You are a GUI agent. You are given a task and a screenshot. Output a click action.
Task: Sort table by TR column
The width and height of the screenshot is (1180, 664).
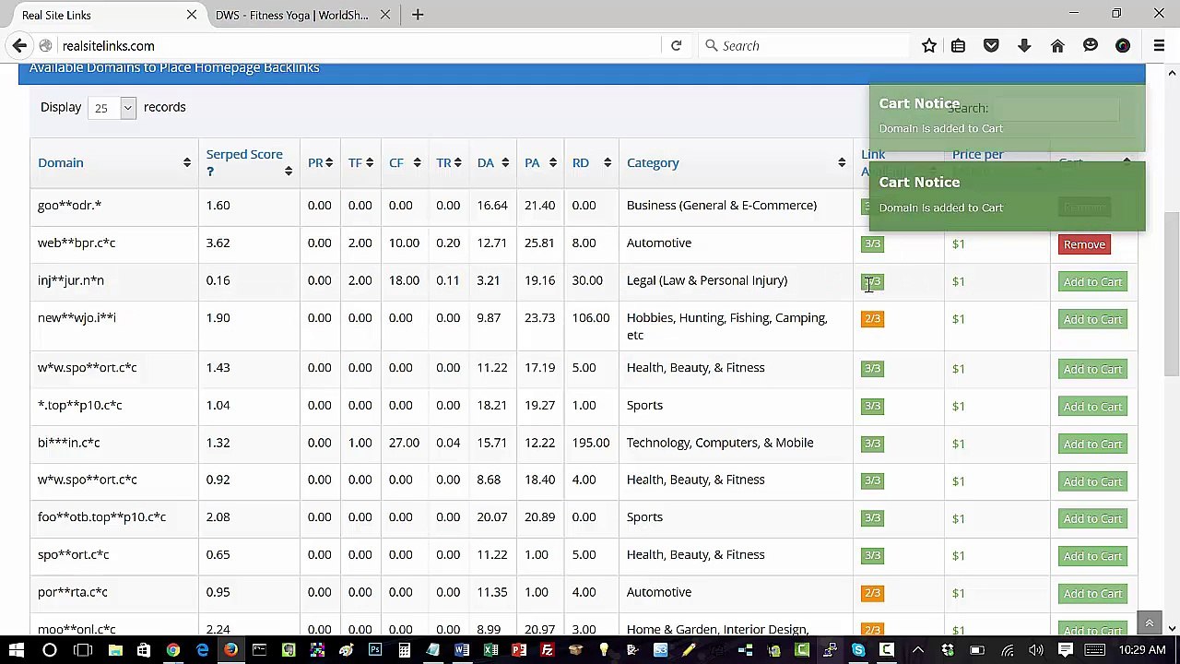tap(449, 162)
